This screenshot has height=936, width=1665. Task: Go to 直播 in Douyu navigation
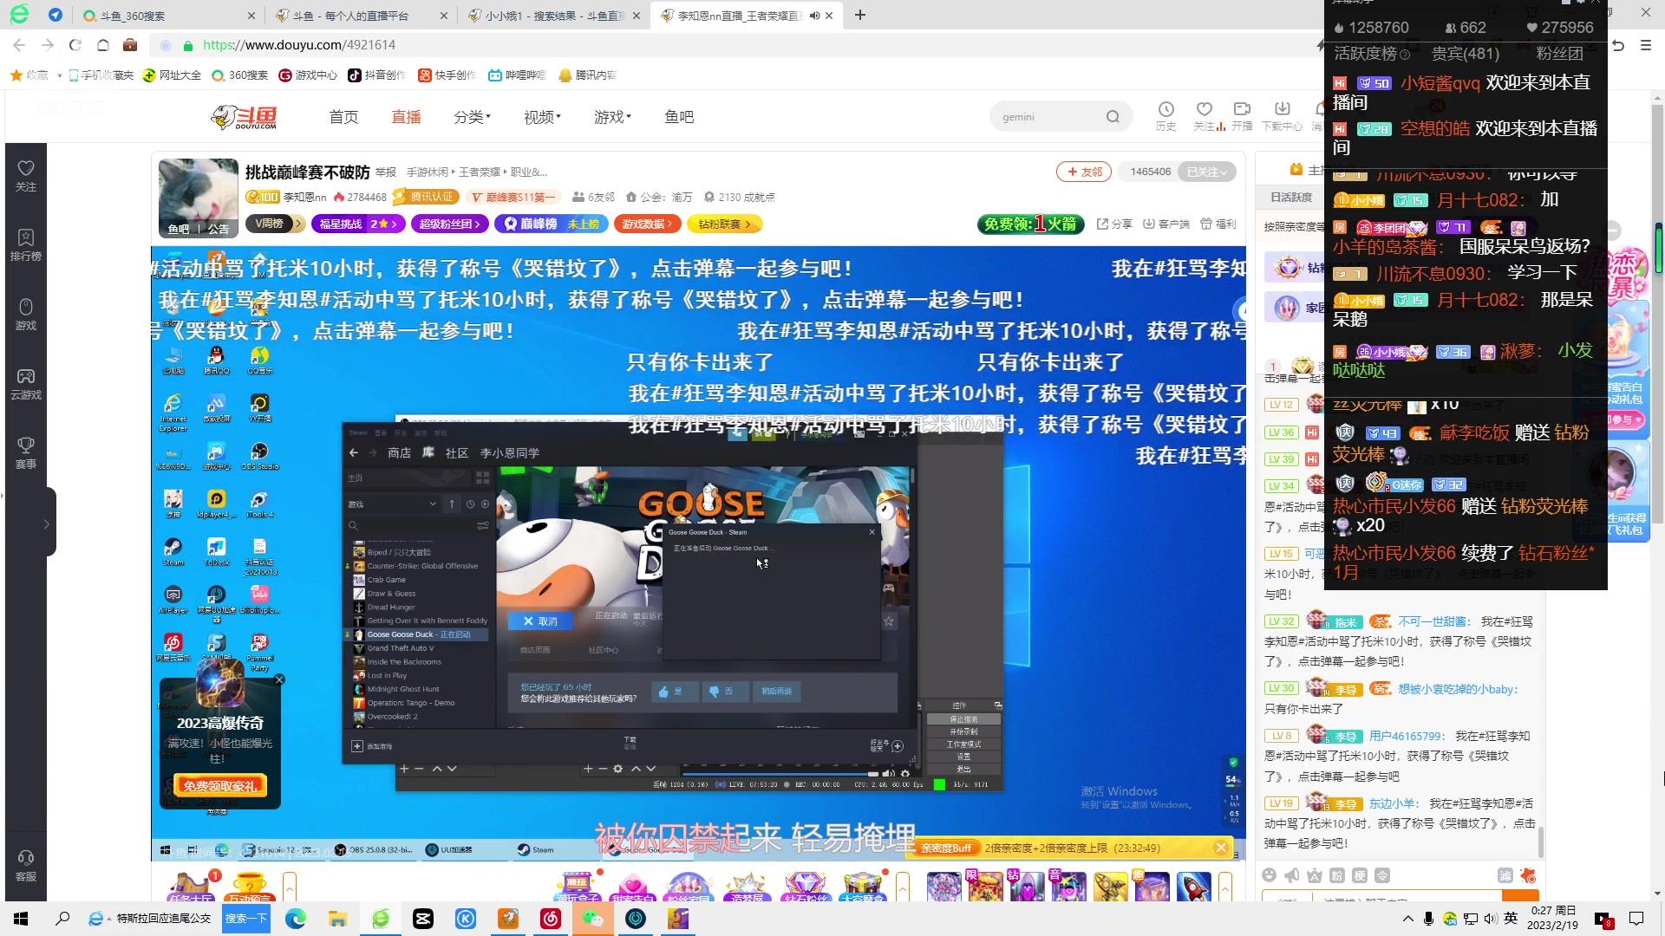[x=406, y=117]
